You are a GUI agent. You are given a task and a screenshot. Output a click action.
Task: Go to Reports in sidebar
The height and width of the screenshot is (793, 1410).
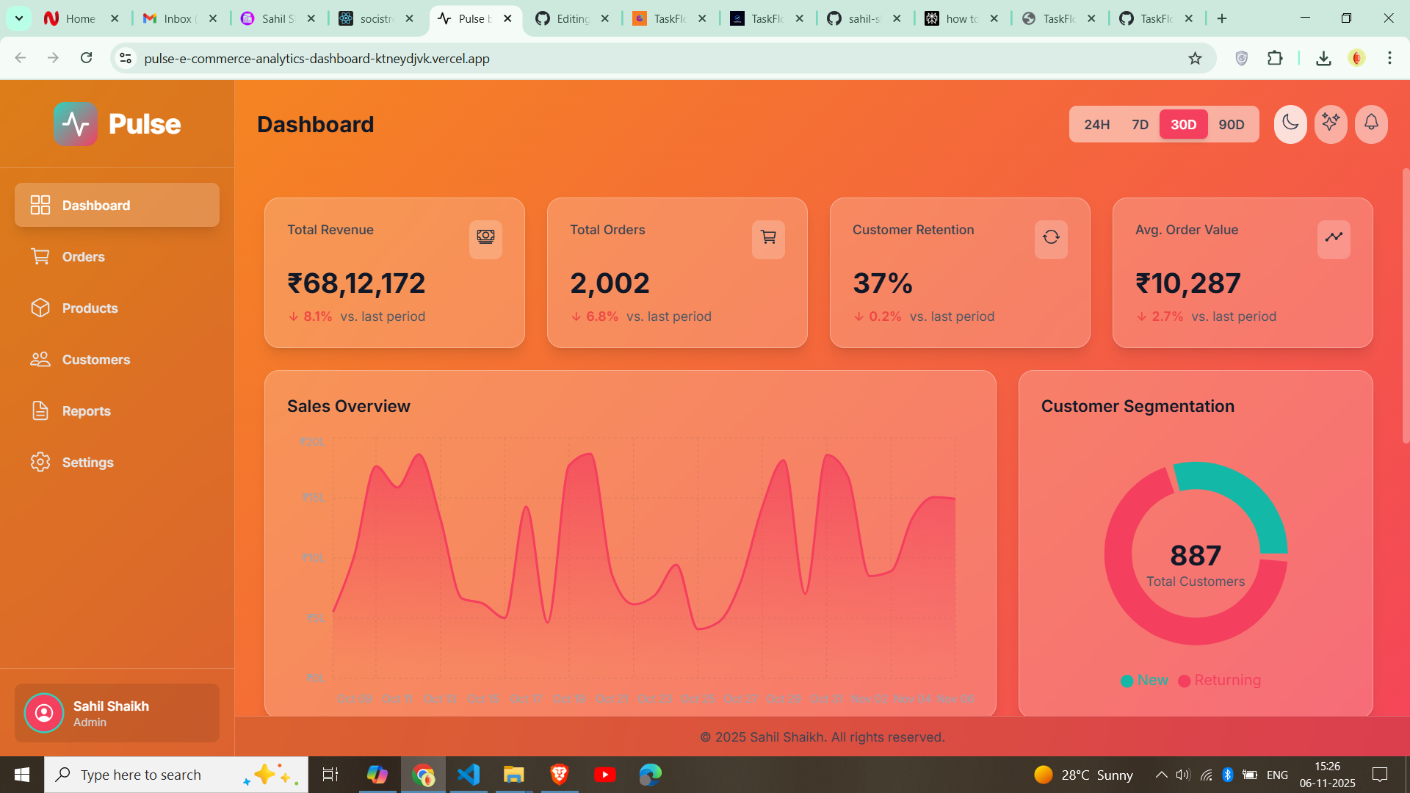[x=86, y=411]
